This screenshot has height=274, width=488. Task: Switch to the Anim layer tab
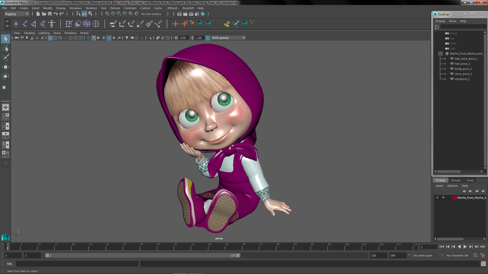tap(470, 180)
